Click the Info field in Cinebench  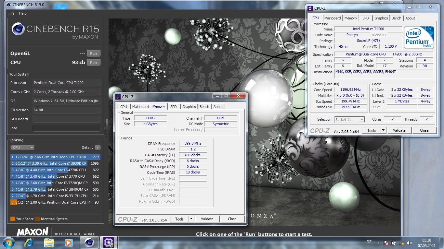pyautogui.click(x=66, y=128)
